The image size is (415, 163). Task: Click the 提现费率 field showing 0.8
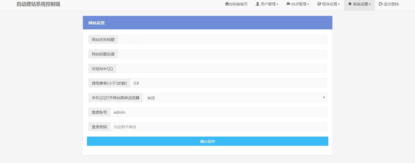click(228, 83)
